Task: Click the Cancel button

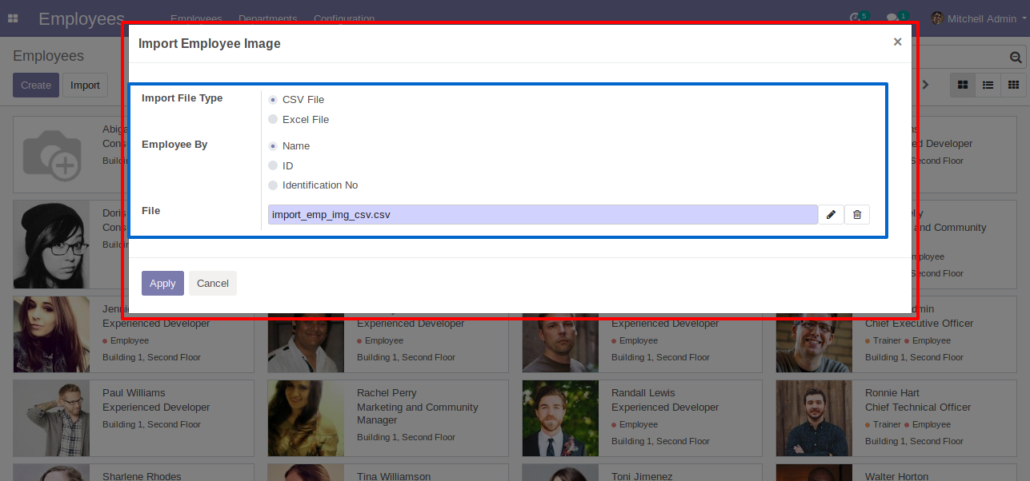Action: (x=213, y=284)
